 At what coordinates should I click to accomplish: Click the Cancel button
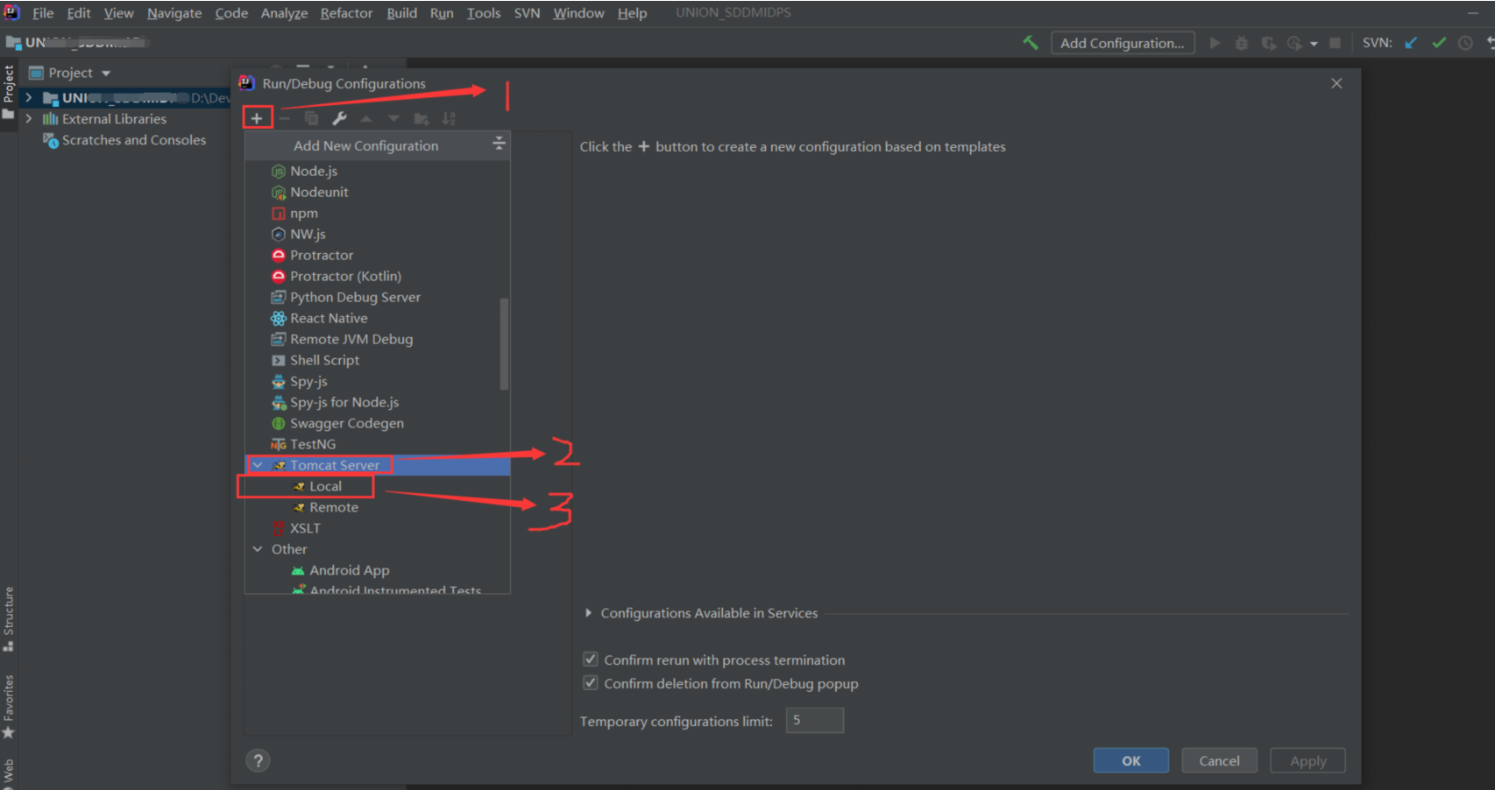point(1219,760)
